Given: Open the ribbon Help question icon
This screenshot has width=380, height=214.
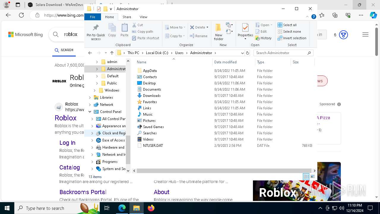Looking at the screenshot, I should click(x=313, y=17).
